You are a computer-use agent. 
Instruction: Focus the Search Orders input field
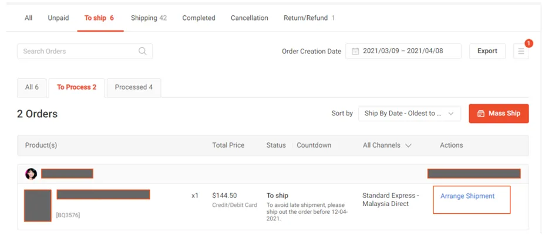pos(76,51)
